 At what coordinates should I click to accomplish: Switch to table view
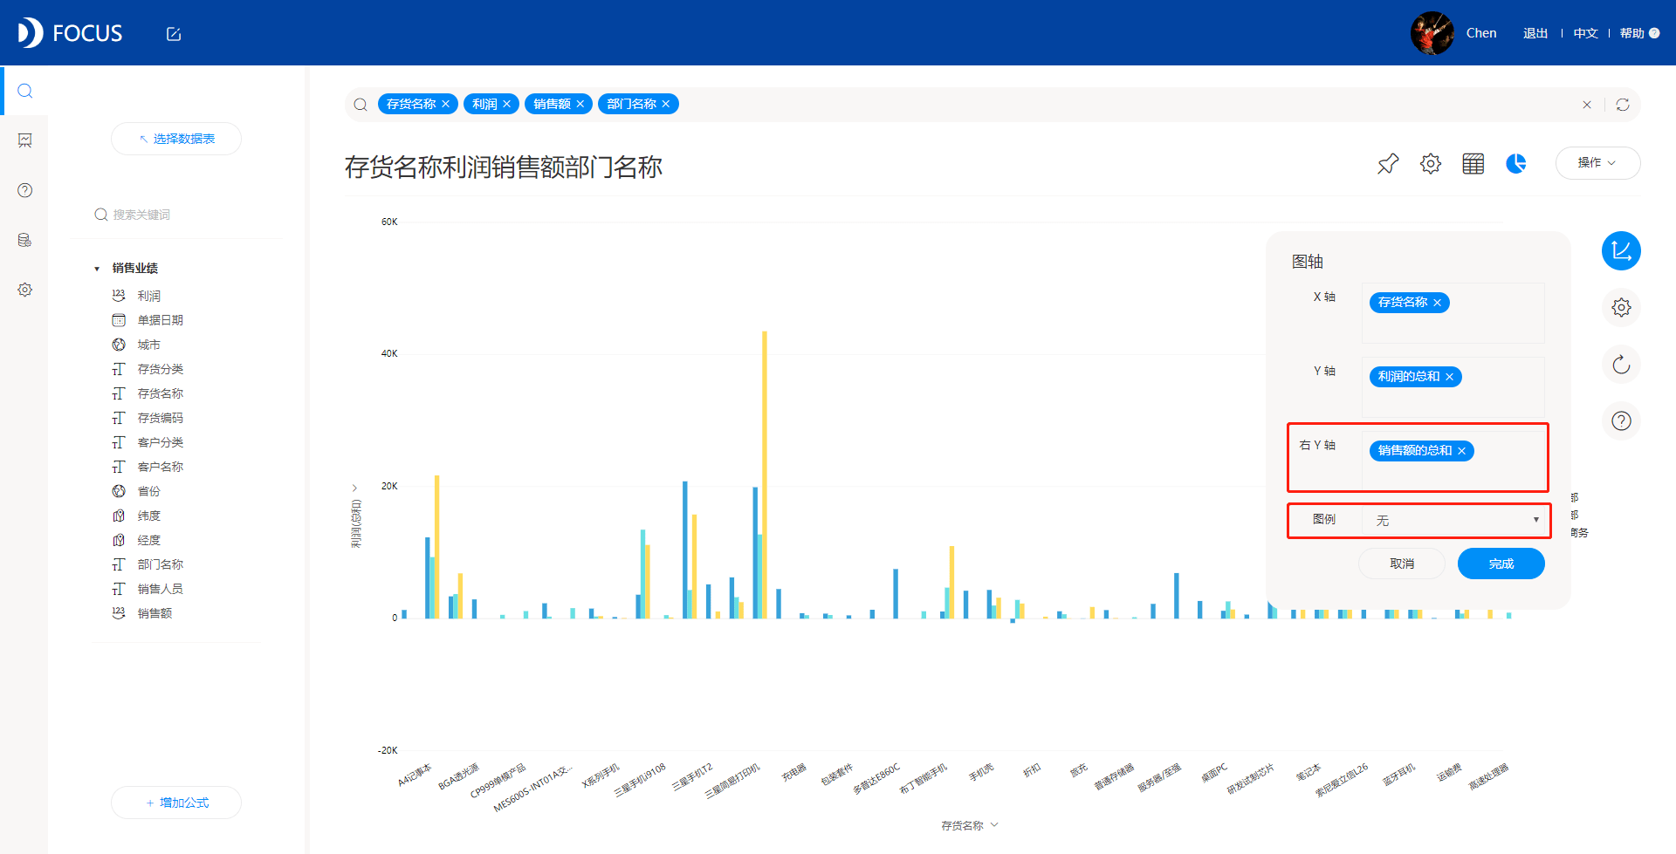[1473, 163]
